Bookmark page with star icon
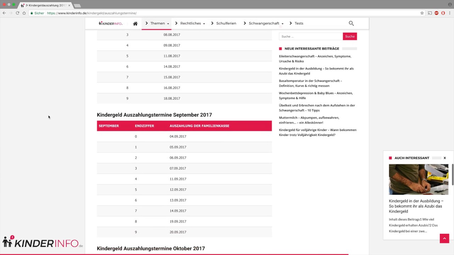 click(x=422, y=13)
